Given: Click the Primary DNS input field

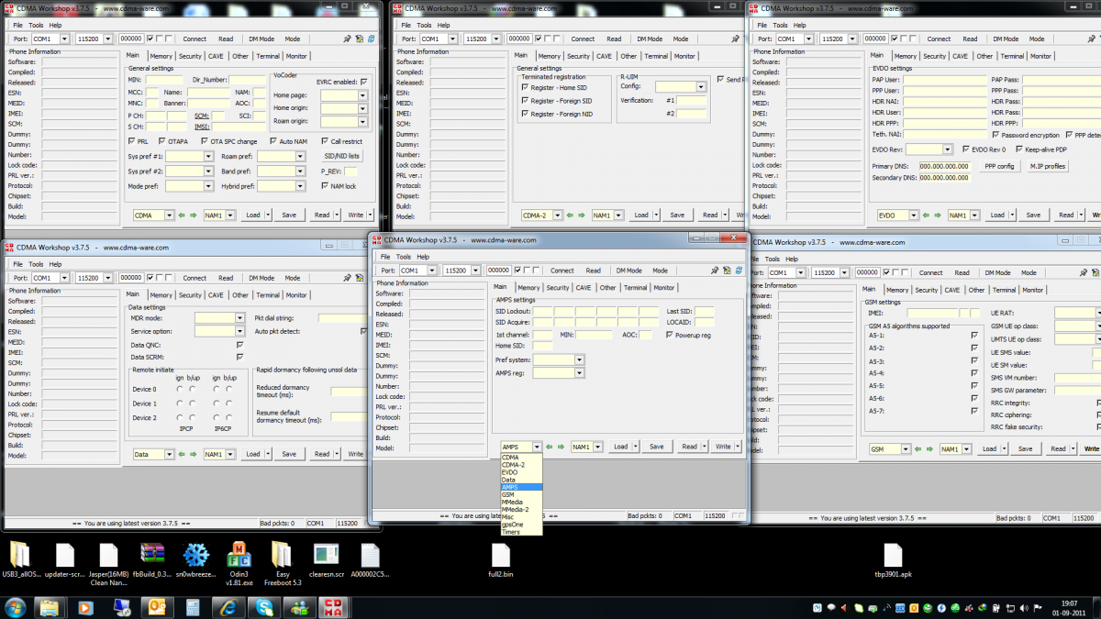Looking at the screenshot, I should click(944, 166).
